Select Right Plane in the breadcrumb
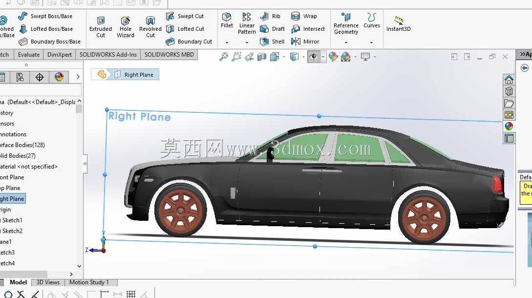The height and width of the screenshot is (298, 532). [x=139, y=75]
